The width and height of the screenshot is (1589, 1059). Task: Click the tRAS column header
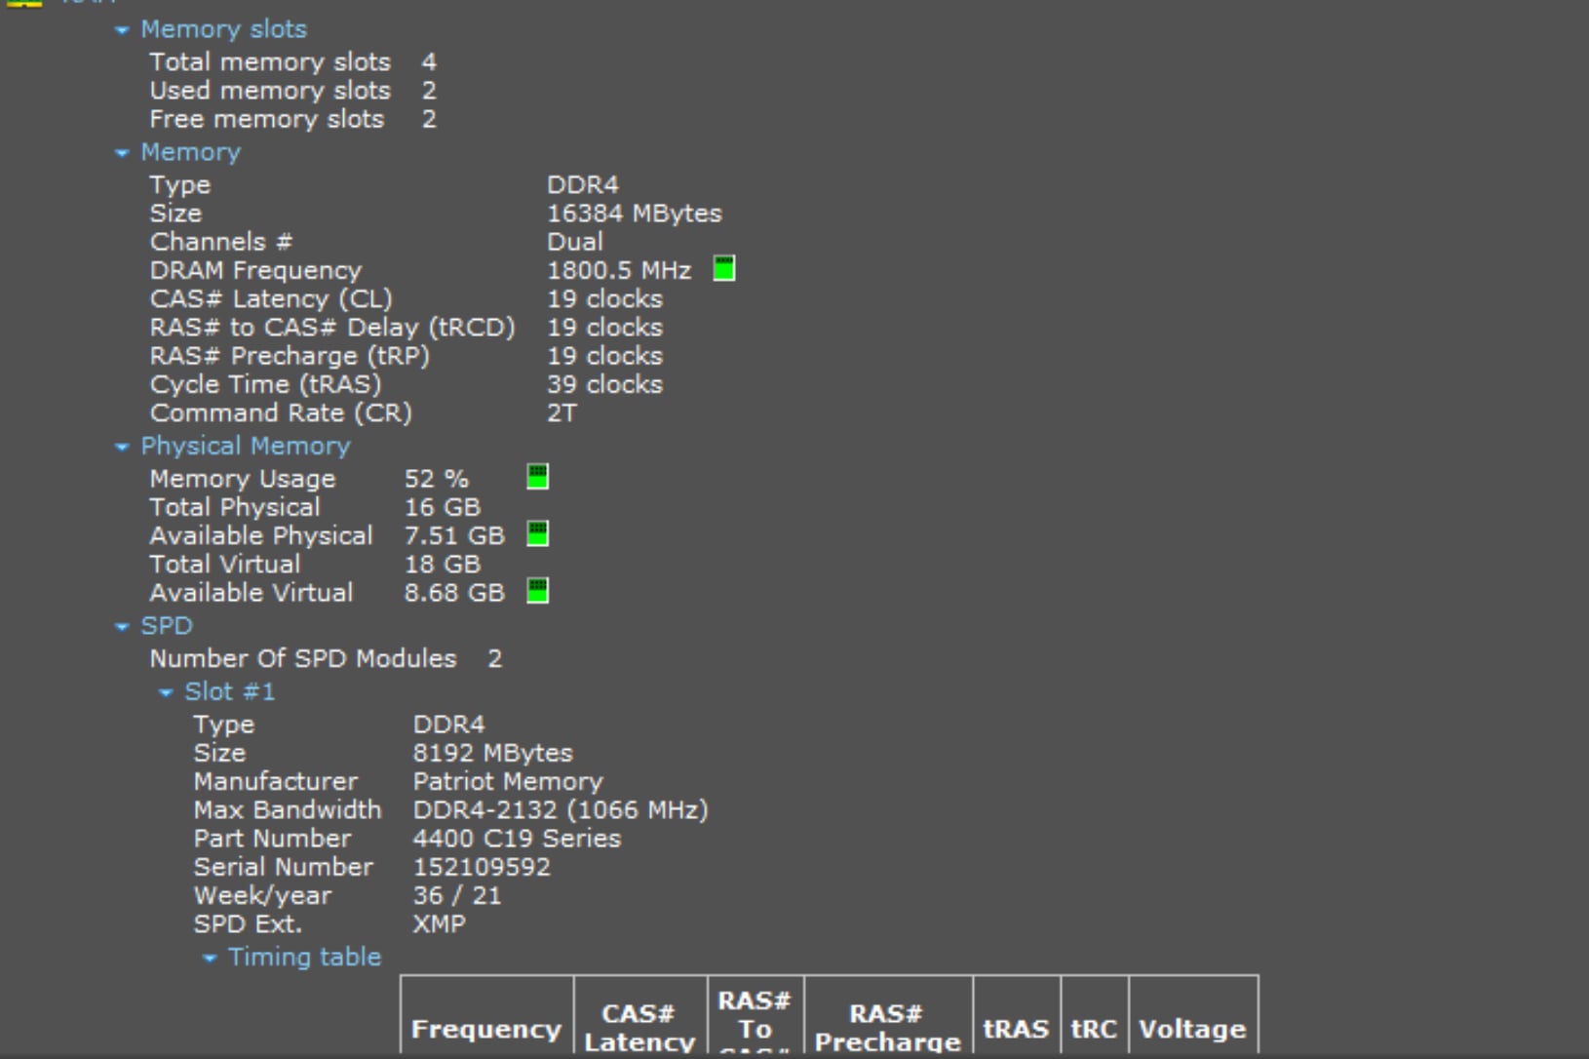(x=1016, y=1029)
